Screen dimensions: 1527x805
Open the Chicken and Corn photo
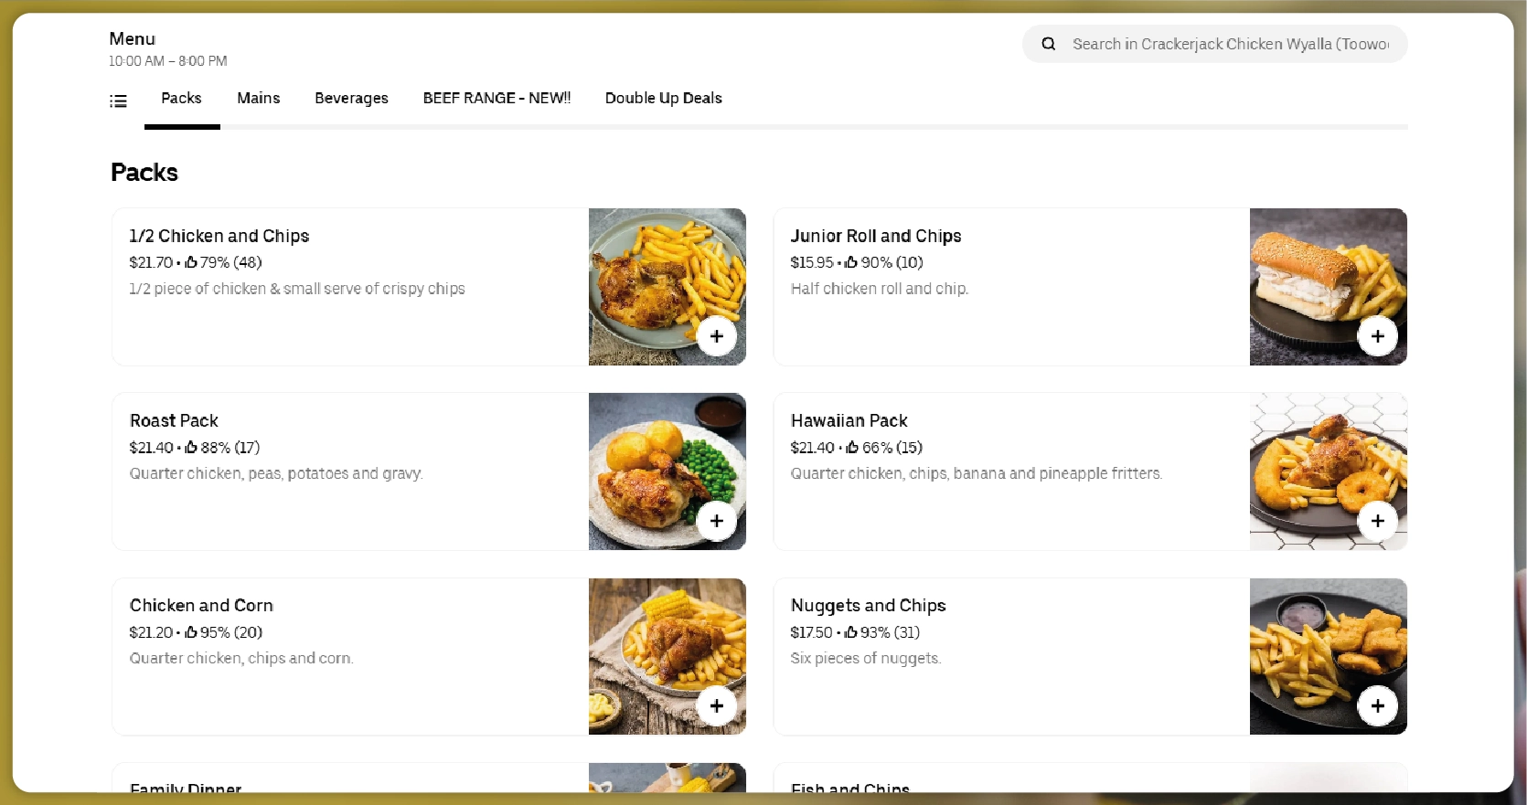(667, 656)
